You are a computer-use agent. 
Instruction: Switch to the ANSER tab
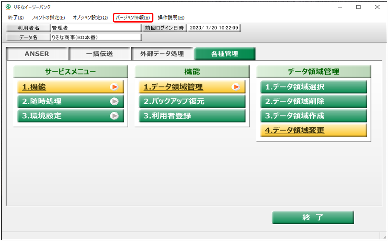pyautogui.click(x=37, y=54)
